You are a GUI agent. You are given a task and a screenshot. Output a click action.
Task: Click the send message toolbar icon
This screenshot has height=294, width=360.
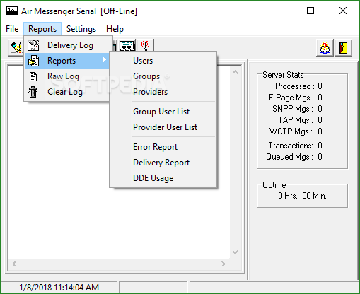(16, 47)
